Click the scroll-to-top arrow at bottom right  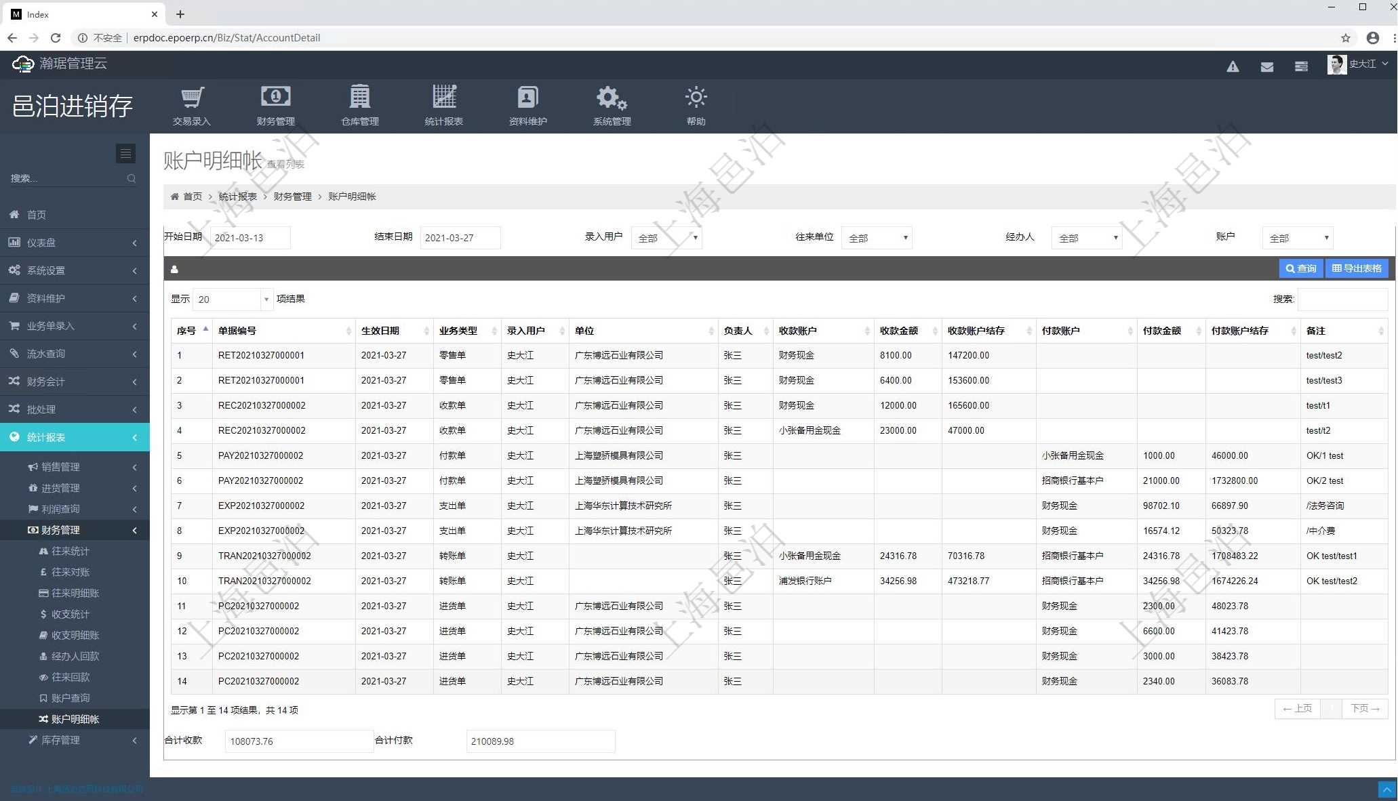1386,789
